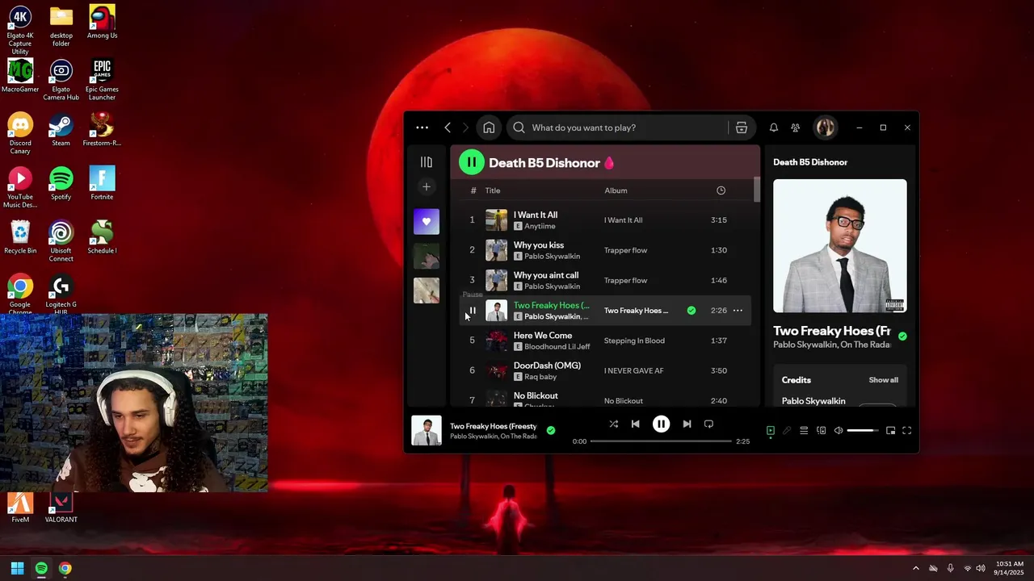
Task: Open the 'I NEVER GAVE AF' album
Action: click(633, 370)
